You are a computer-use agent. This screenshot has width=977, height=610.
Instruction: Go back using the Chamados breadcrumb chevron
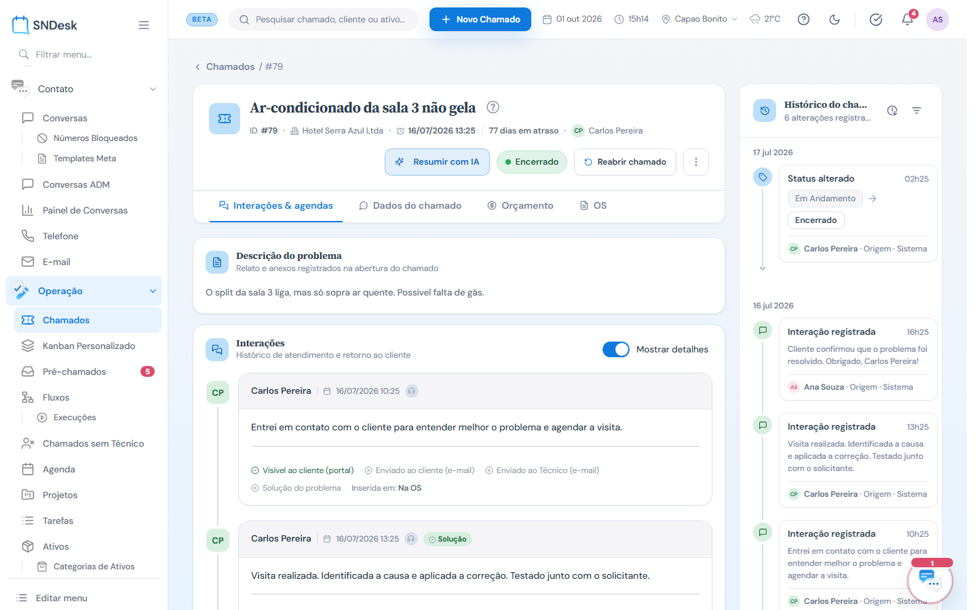click(x=197, y=66)
